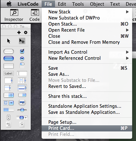Open the Code editor icon
Image resolution: width=136 pixels, height=141 pixels.
[x=35, y=15]
